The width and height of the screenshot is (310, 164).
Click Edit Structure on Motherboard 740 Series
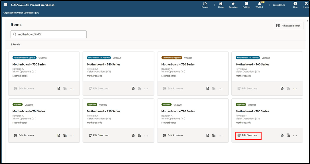98,88
